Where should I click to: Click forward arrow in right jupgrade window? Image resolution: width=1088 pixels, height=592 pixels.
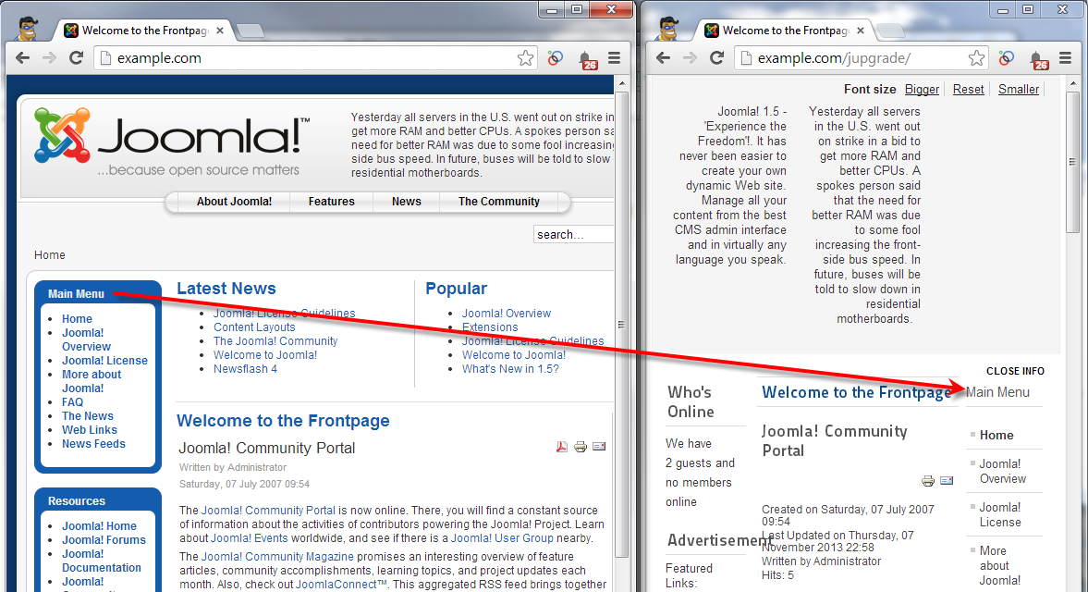click(x=690, y=58)
